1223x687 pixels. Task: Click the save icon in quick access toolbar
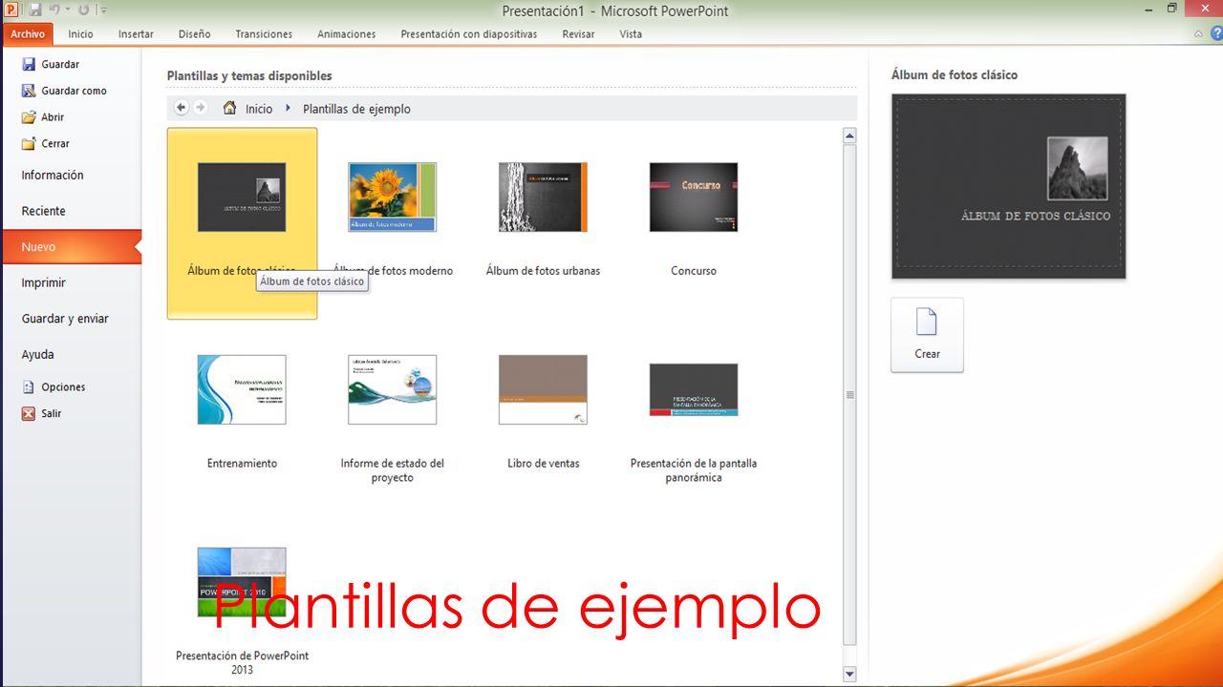[x=34, y=10]
